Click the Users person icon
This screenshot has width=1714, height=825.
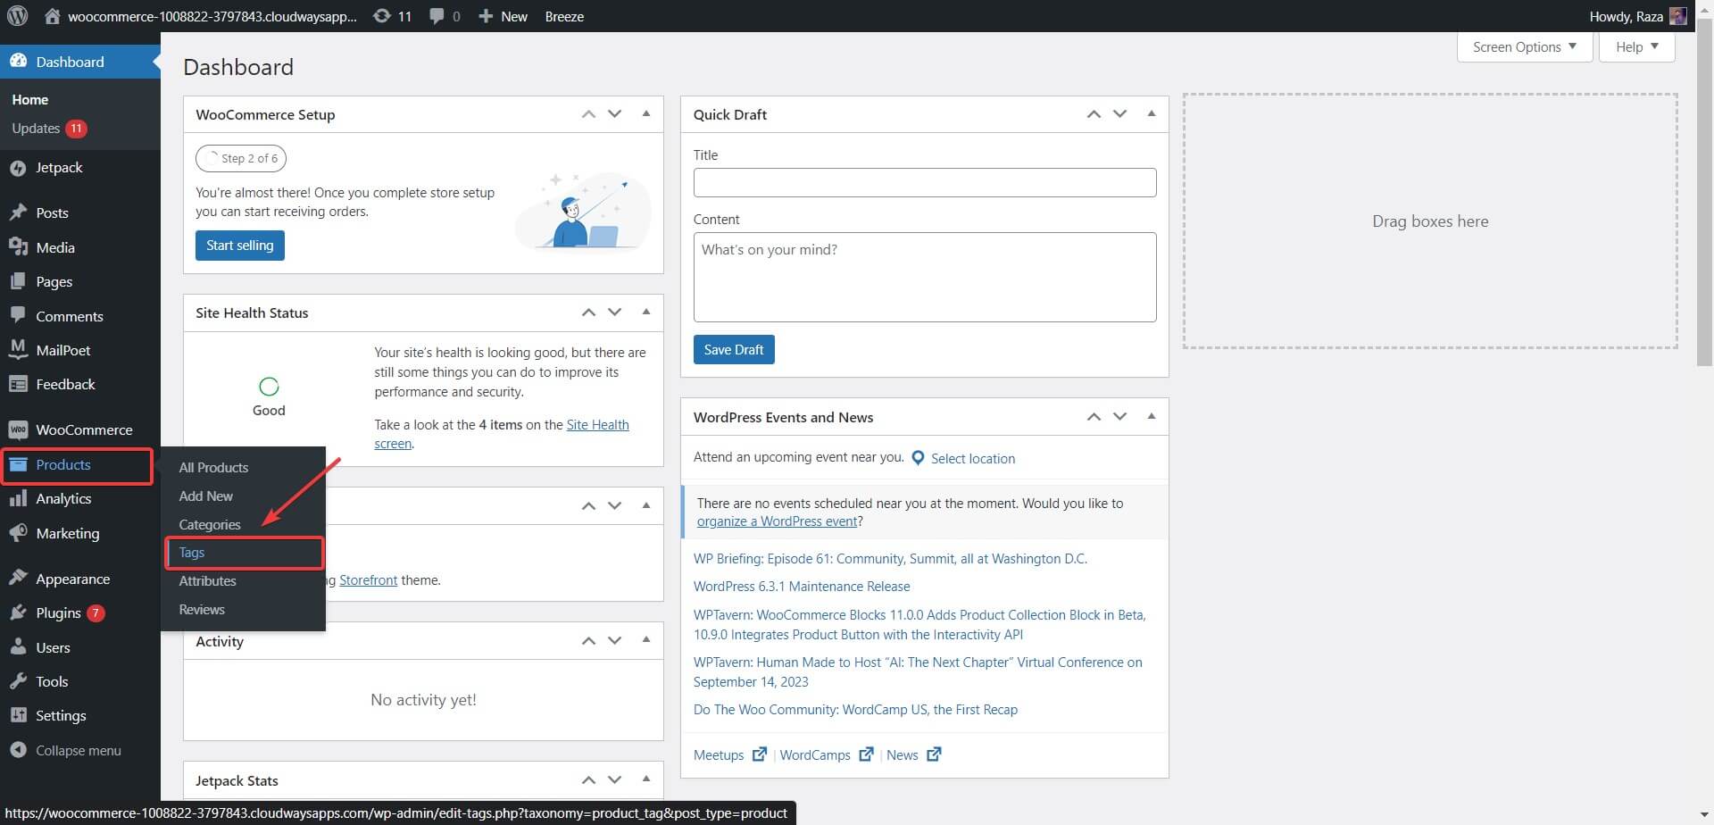(x=18, y=647)
